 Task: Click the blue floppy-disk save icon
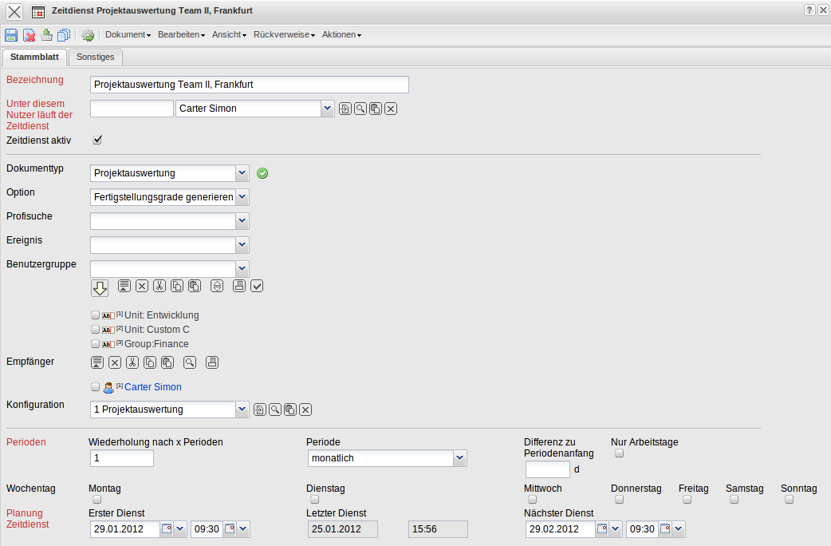point(11,35)
